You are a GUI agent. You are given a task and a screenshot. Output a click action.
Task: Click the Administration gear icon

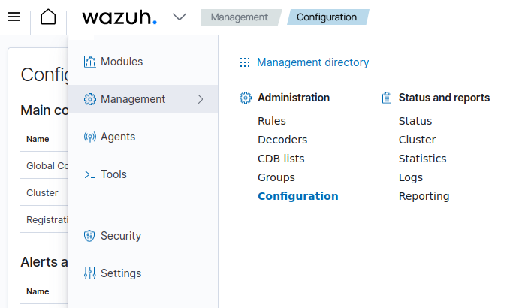pyautogui.click(x=246, y=98)
